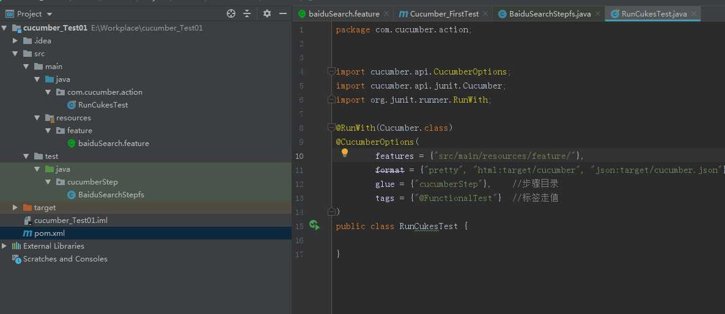Close the baiduSearch.feature tab
725x314 pixels.
pyautogui.click(x=386, y=13)
